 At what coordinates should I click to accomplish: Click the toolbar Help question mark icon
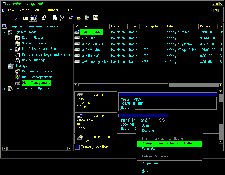click(44, 18)
